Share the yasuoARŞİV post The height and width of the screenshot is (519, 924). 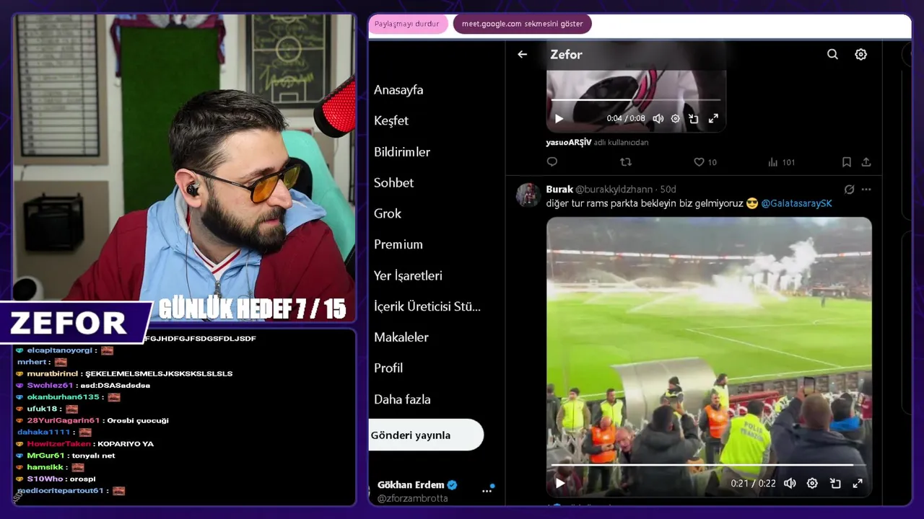(866, 162)
